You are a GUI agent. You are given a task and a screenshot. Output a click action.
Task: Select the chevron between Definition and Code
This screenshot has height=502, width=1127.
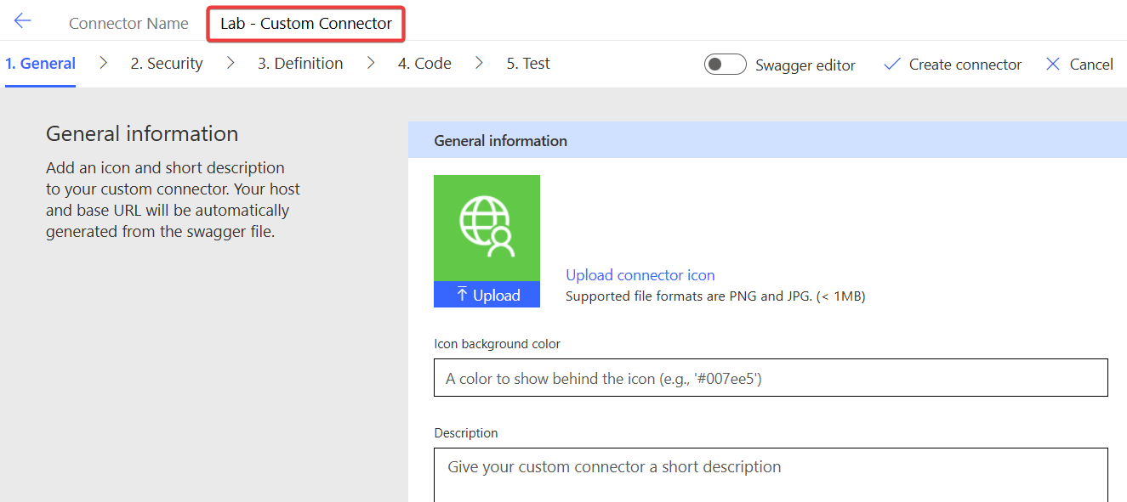(370, 62)
